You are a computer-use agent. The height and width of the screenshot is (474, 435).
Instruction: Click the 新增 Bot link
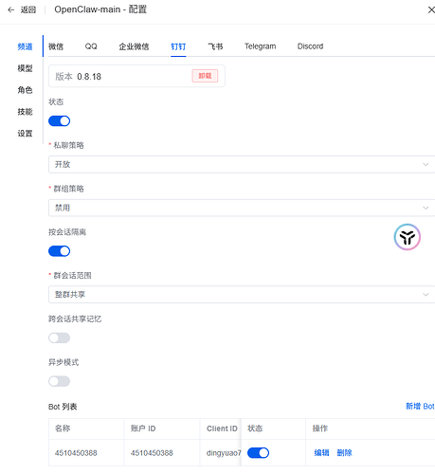[x=420, y=407]
